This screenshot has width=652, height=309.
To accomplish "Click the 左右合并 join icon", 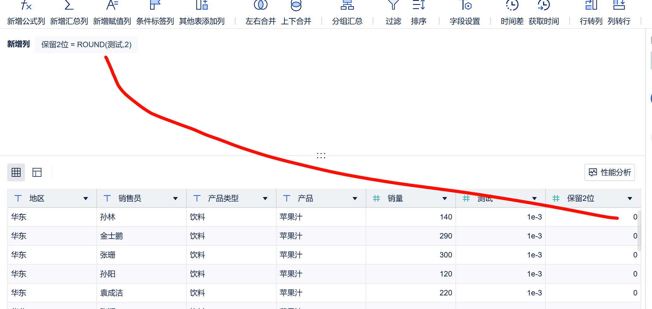I will click(260, 5).
